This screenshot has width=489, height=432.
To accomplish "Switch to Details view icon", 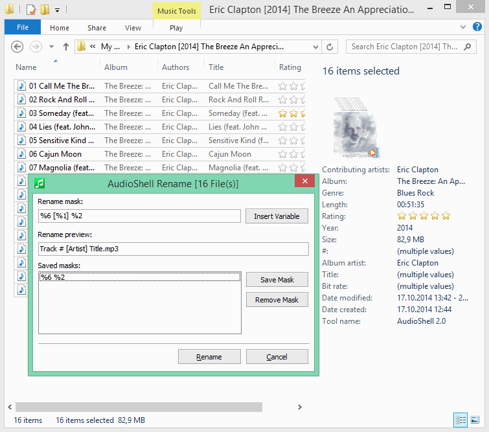I will (461, 420).
